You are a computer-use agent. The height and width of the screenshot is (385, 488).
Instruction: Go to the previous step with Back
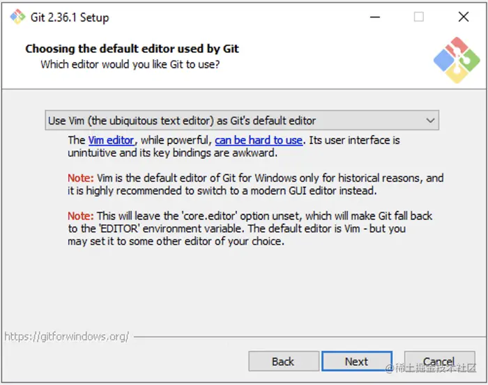pos(283,361)
